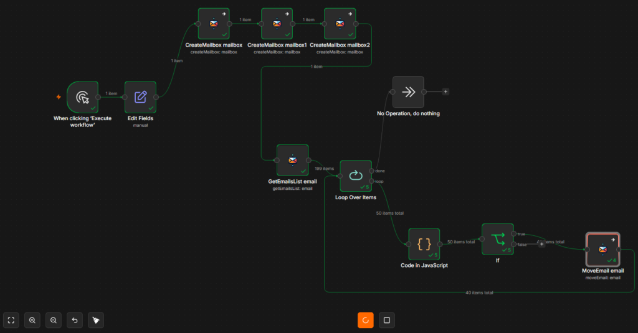Click the 'getEmailsList: email' subtitle text
638x333 pixels.
coord(293,189)
